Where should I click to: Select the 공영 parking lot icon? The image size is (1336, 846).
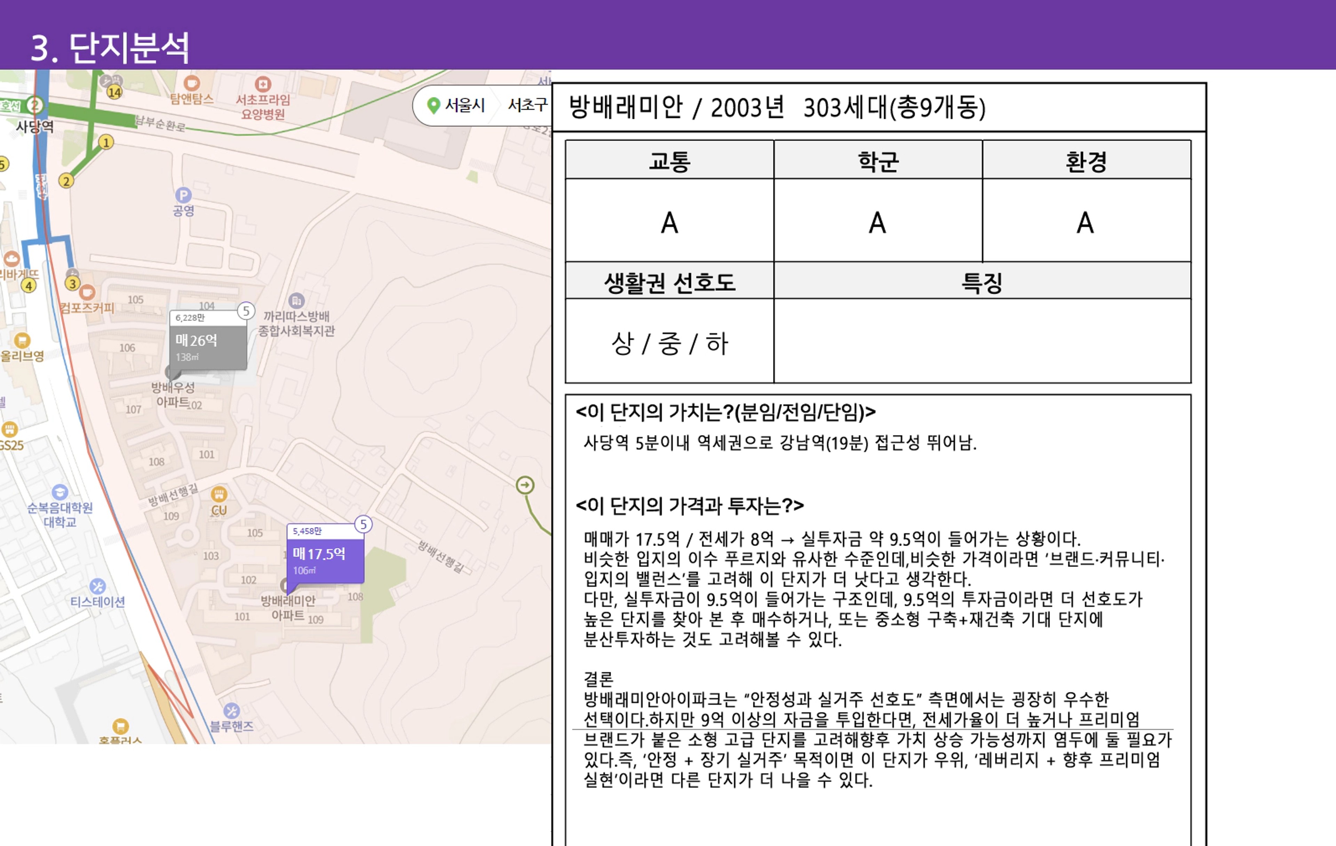pos(183,195)
